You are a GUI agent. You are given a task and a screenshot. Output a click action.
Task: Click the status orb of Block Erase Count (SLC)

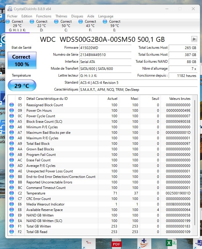point(12,121)
